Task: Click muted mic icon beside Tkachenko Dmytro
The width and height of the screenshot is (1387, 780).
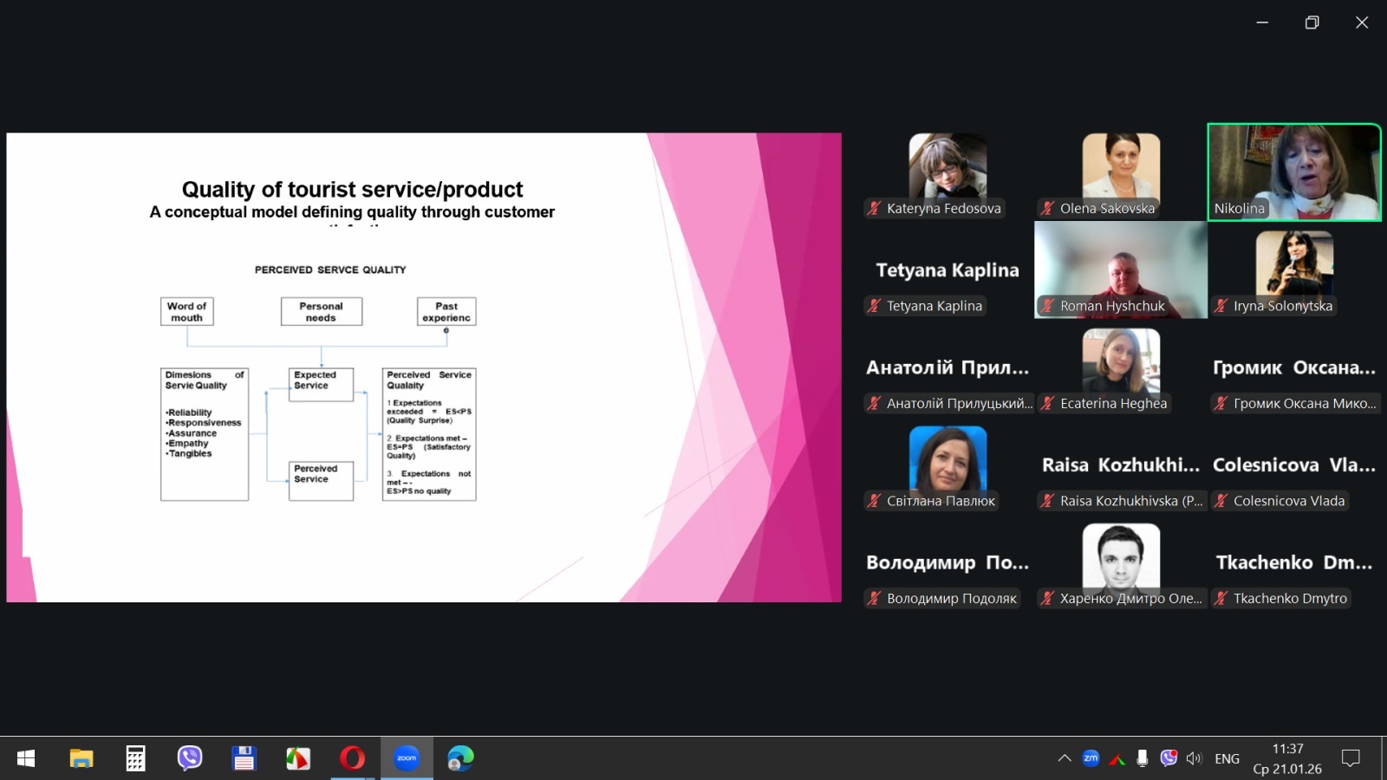Action: [1221, 598]
